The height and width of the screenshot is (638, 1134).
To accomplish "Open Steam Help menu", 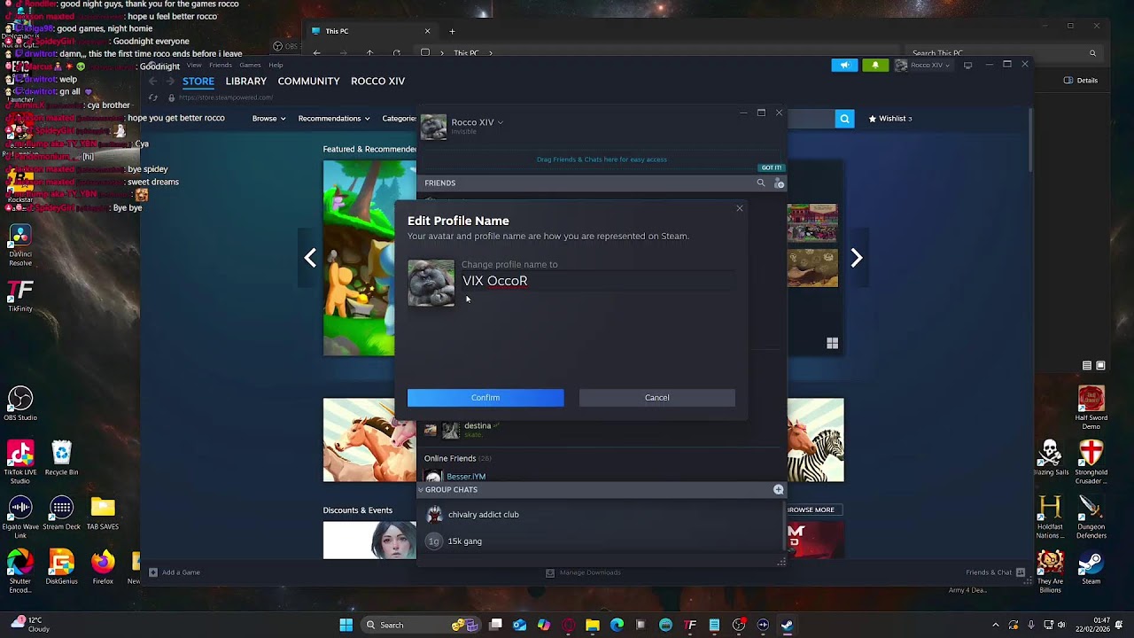I will pyautogui.click(x=276, y=65).
